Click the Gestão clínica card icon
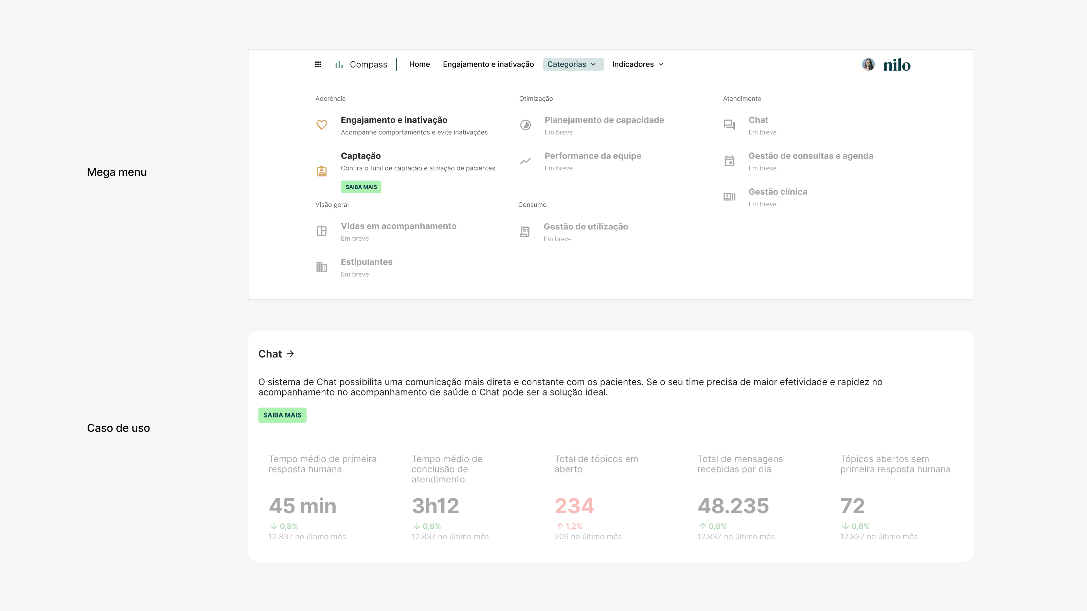The height and width of the screenshot is (611, 1087). pyautogui.click(x=729, y=197)
